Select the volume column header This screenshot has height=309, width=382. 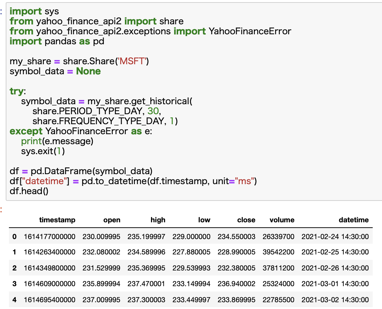click(282, 220)
